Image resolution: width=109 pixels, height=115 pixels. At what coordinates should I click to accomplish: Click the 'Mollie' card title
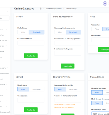coord(19,17)
